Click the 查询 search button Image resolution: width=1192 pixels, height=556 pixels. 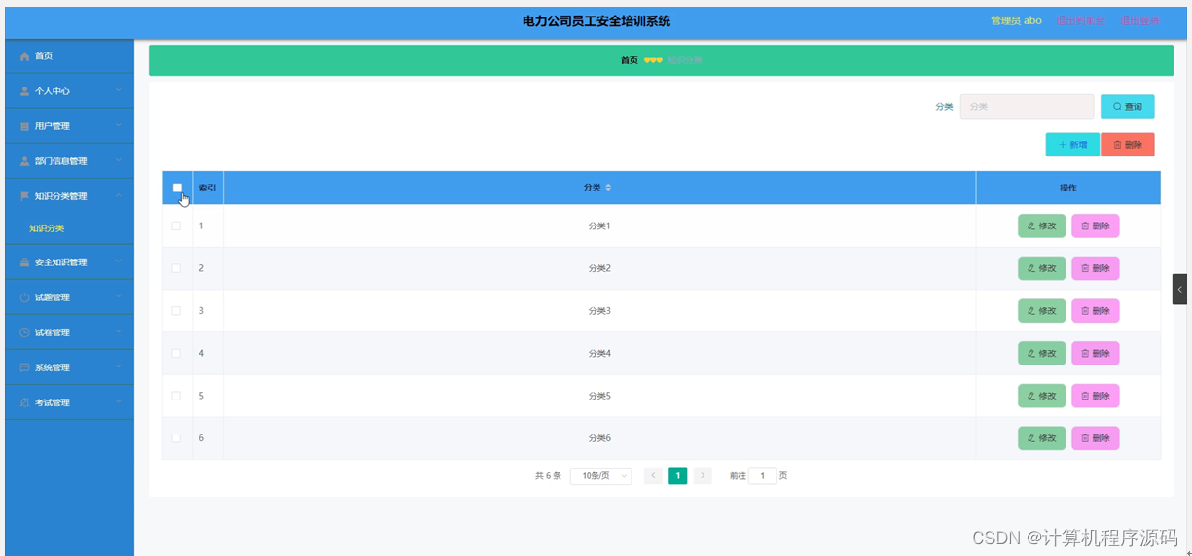pyautogui.click(x=1128, y=107)
